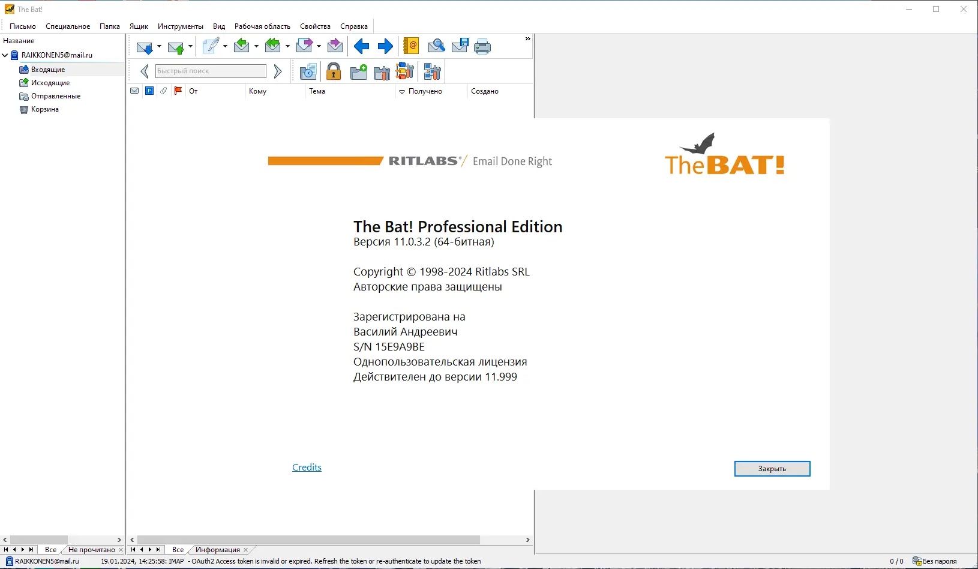Click the new folder icon with green plus
Viewport: 978px width, 569px height.
359,72
